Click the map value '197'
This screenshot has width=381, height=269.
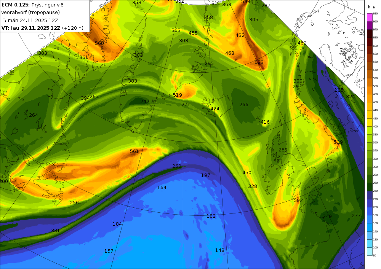tap(206, 175)
